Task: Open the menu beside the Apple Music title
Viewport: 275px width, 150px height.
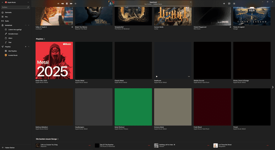Action: 28,2
